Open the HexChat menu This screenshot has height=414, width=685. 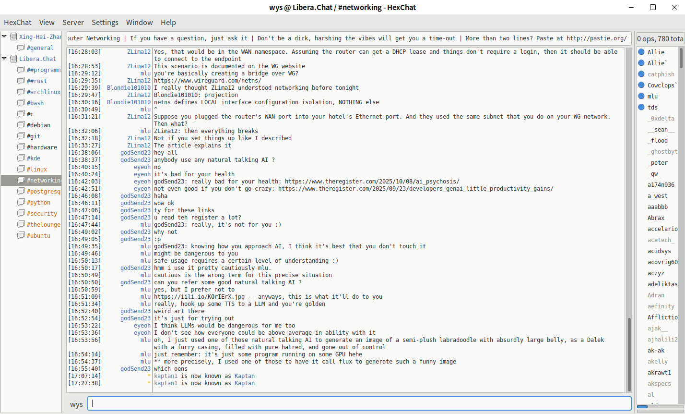[18, 22]
